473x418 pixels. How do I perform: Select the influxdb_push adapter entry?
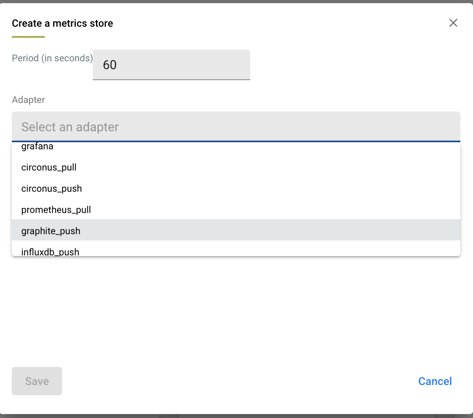(x=50, y=251)
